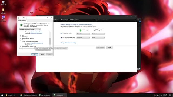Click the refresh icon in Control Panel address bar

coord(95,20)
